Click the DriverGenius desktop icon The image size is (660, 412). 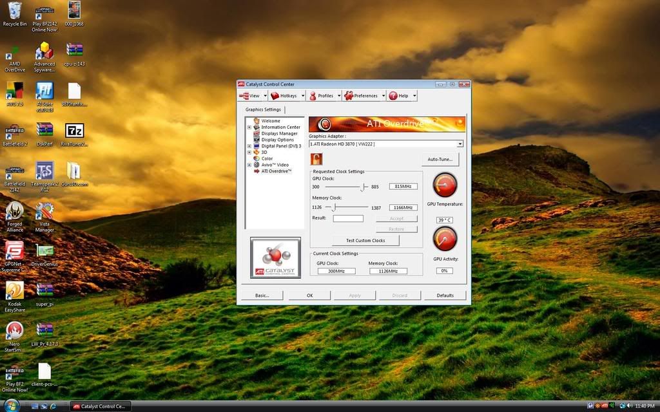(44, 252)
